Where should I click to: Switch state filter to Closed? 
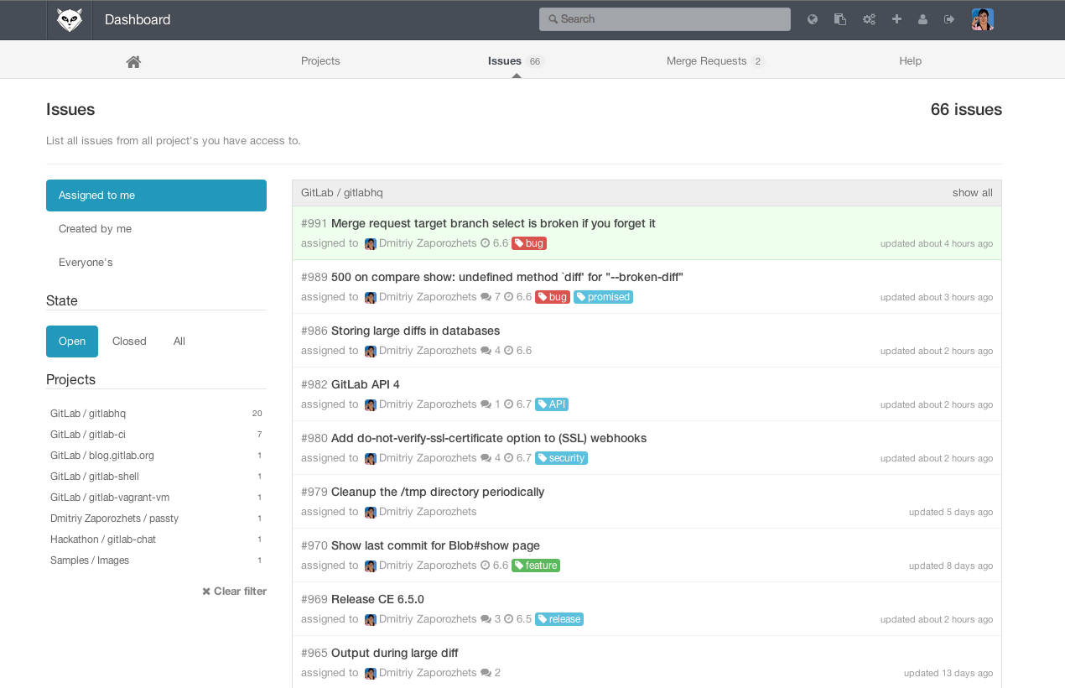(129, 341)
